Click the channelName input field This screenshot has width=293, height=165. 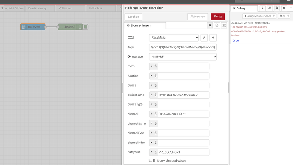(183, 123)
